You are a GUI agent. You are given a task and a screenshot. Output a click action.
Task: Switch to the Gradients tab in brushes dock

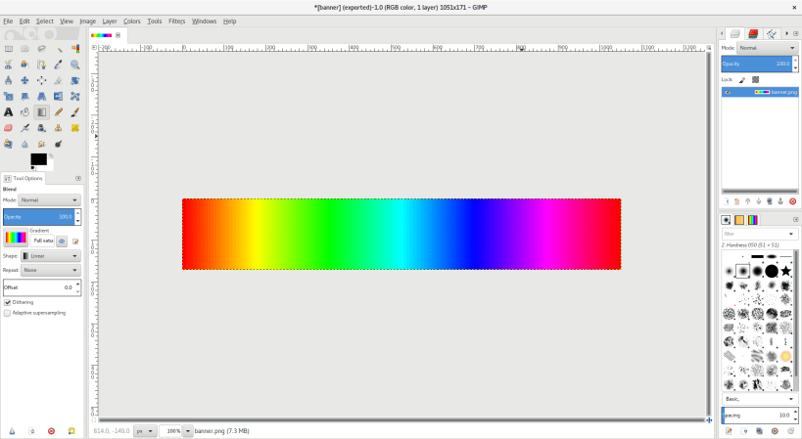coord(753,220)
